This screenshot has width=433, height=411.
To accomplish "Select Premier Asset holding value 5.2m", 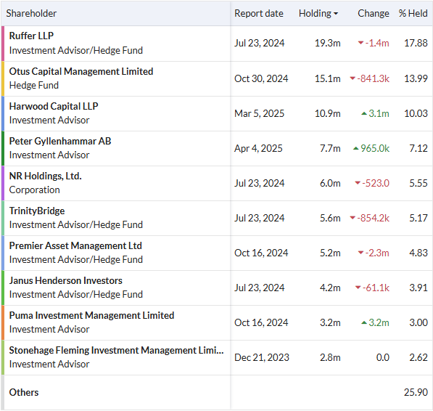I will [x=330, y=253].
